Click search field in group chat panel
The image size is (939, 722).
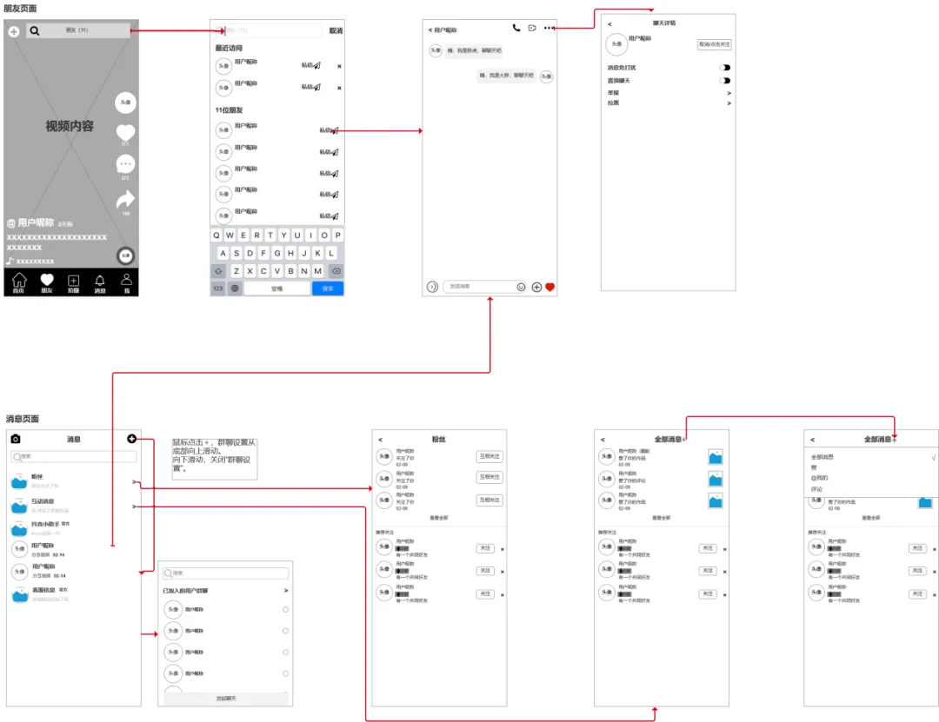tap(226, 573)
